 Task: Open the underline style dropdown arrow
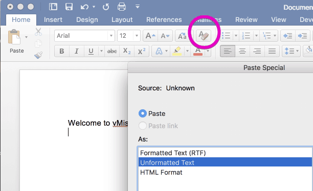coord(101,51)
